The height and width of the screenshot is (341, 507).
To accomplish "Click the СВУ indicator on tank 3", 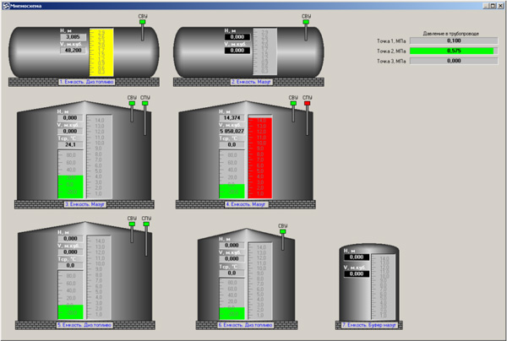I will (132, 104).
